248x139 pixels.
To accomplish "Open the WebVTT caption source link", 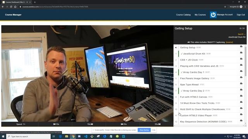I will [x=229, y=42].
